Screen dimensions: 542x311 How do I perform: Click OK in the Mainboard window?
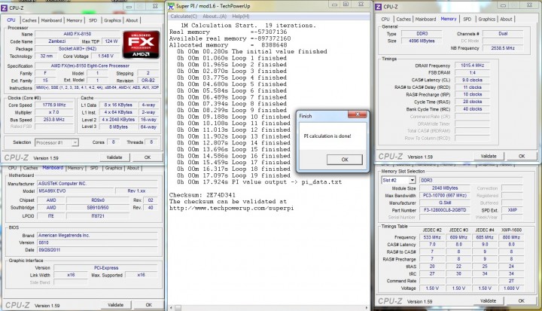[x=148, y=305]
